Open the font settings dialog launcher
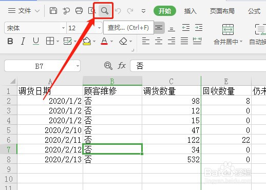Screen dimensions: 266x190 coord(132,50)
